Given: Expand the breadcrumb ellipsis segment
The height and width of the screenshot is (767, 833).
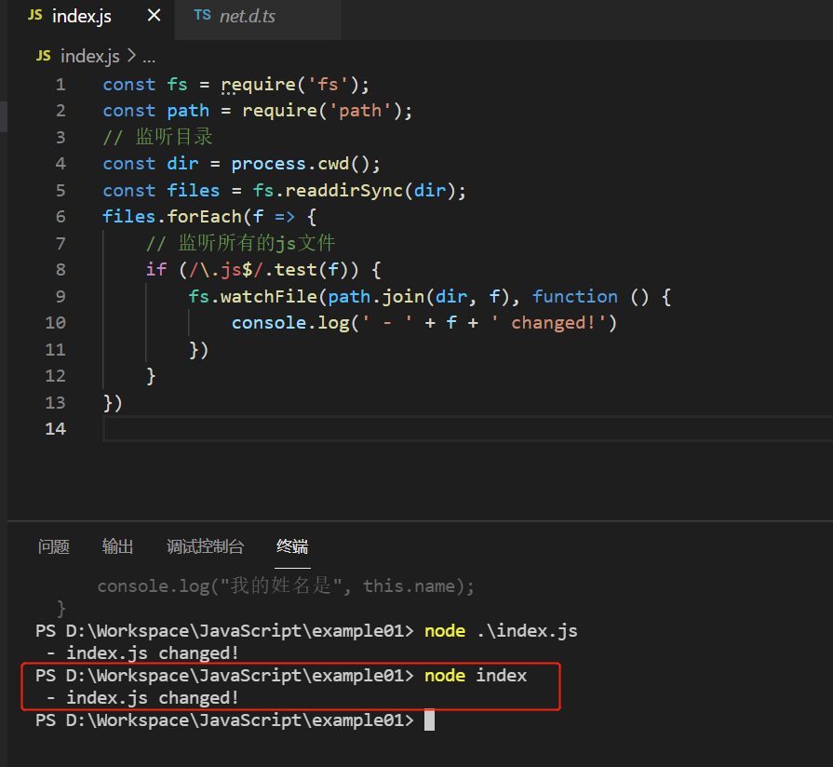Looking at the screenshot, I should pyautogui.click(x=149, y=59).
